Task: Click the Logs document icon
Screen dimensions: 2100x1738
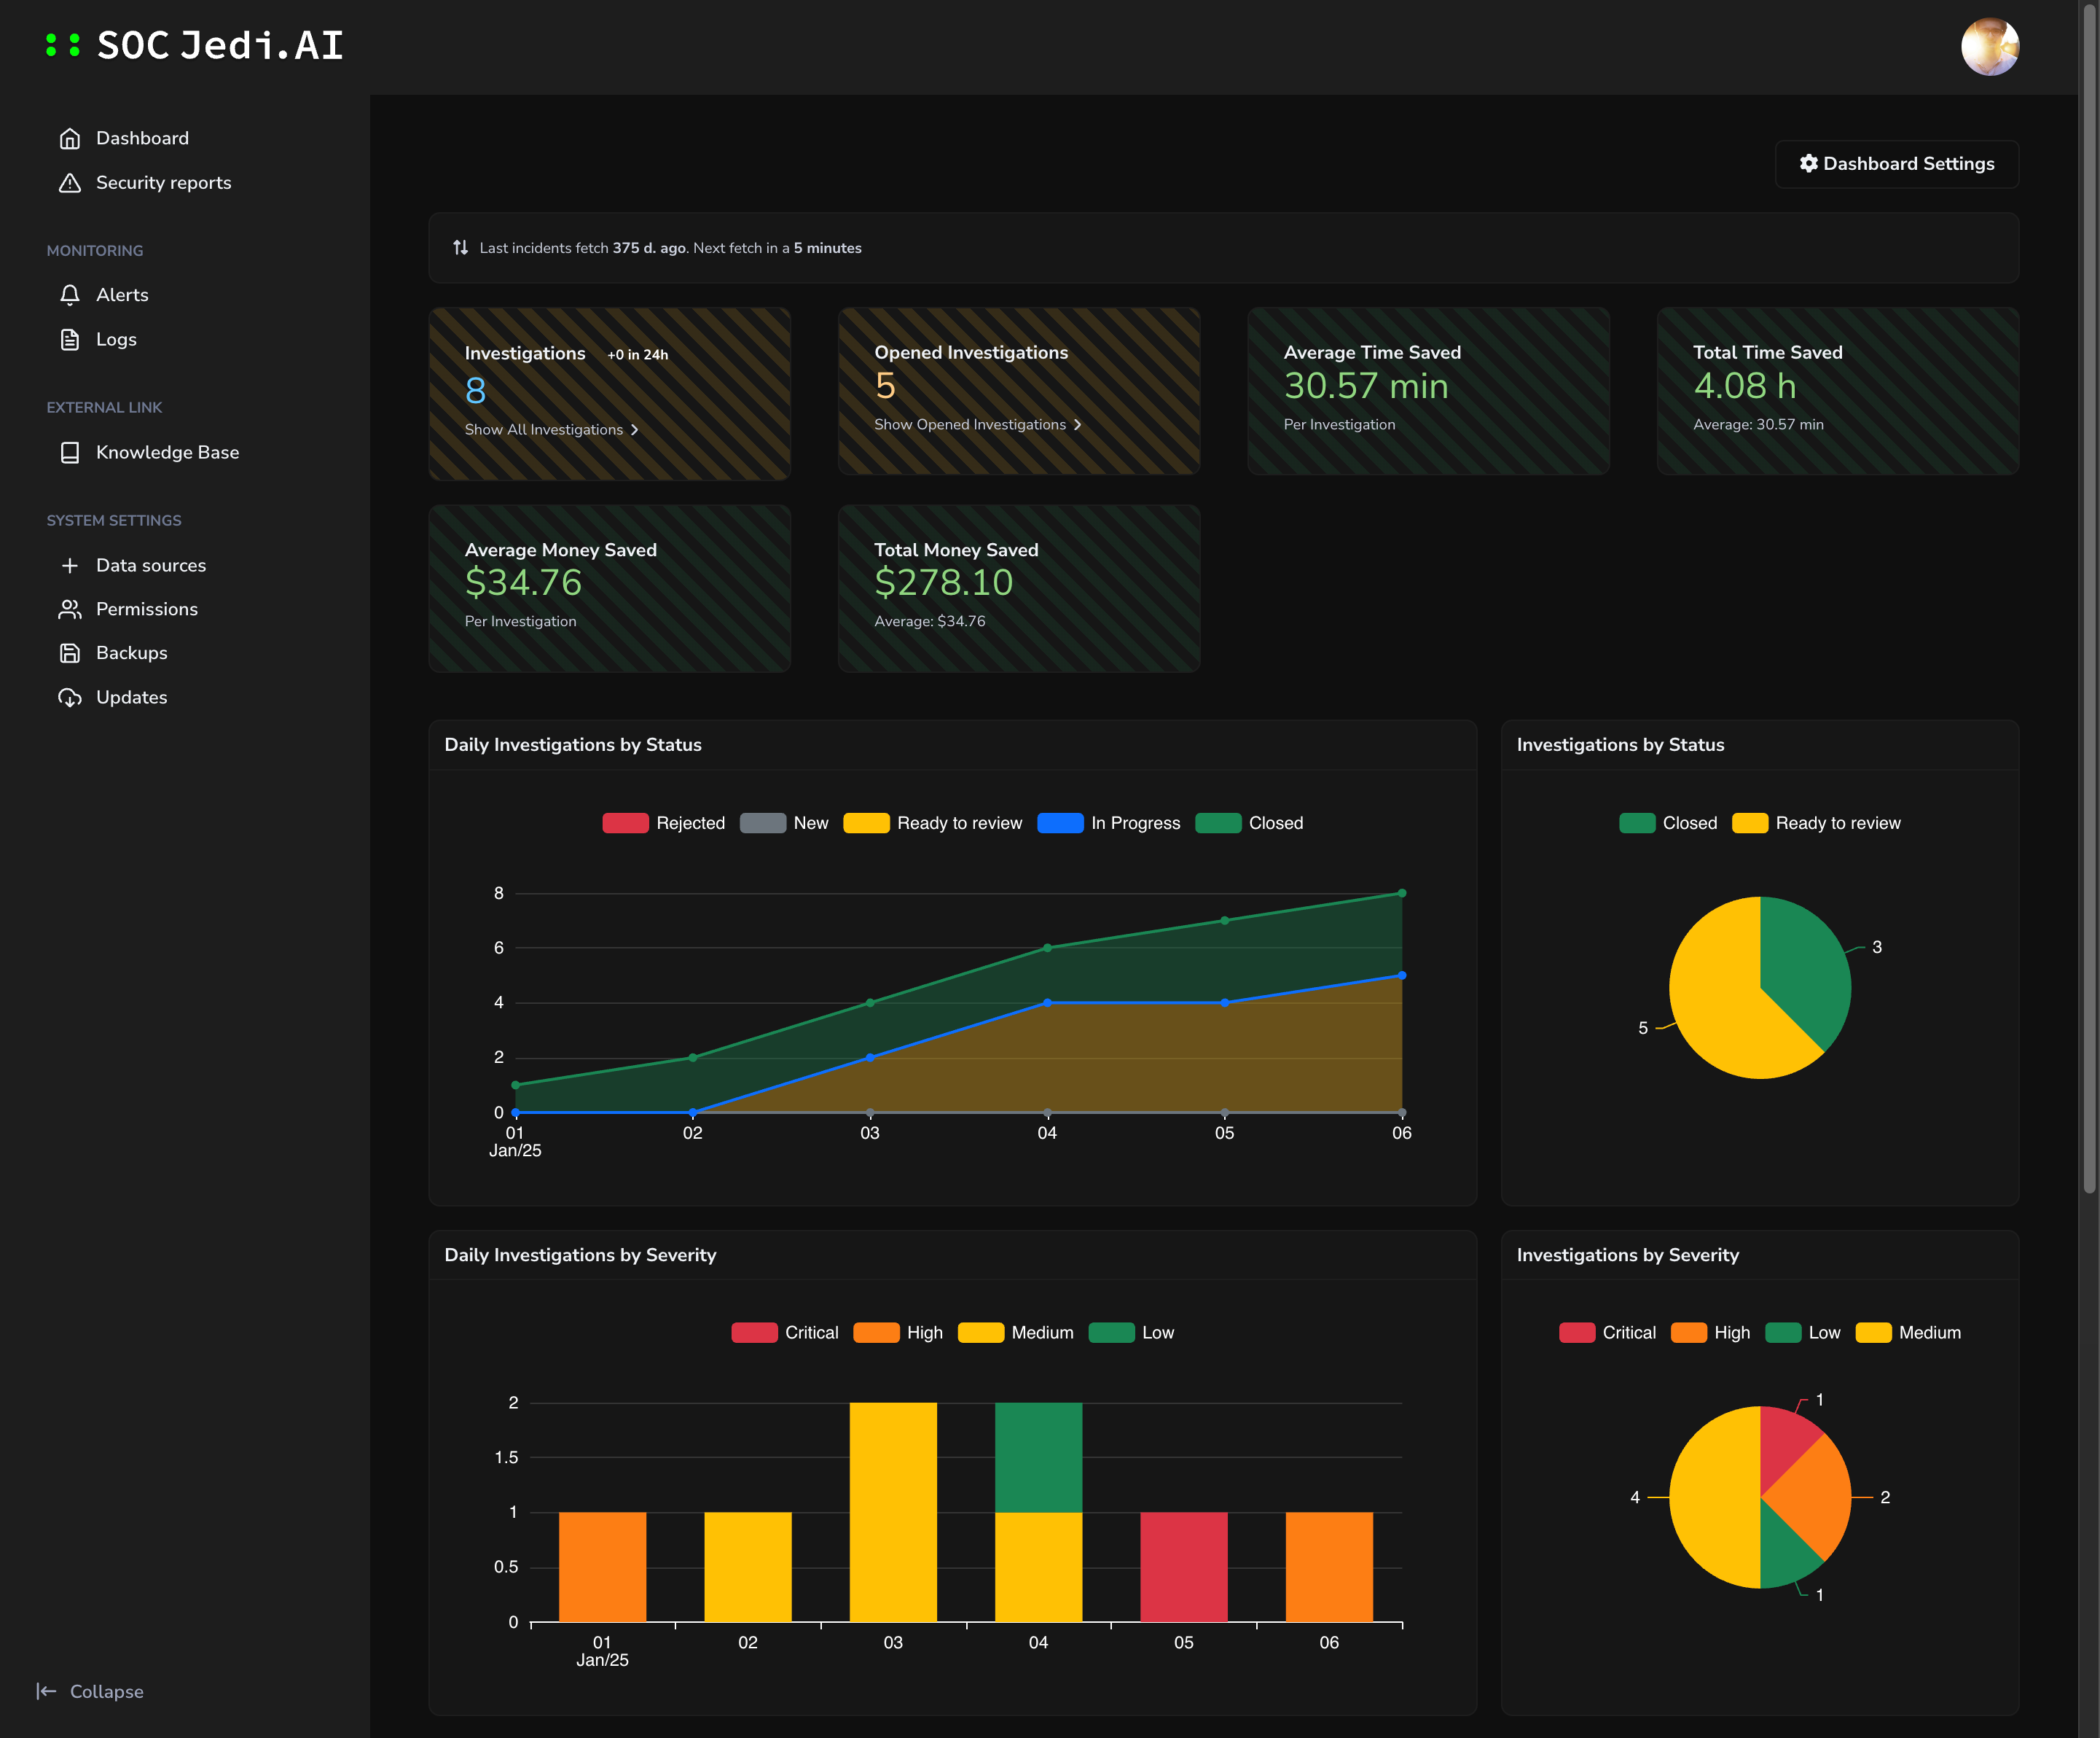Action: pyautogui.click(x=70, y=339)
